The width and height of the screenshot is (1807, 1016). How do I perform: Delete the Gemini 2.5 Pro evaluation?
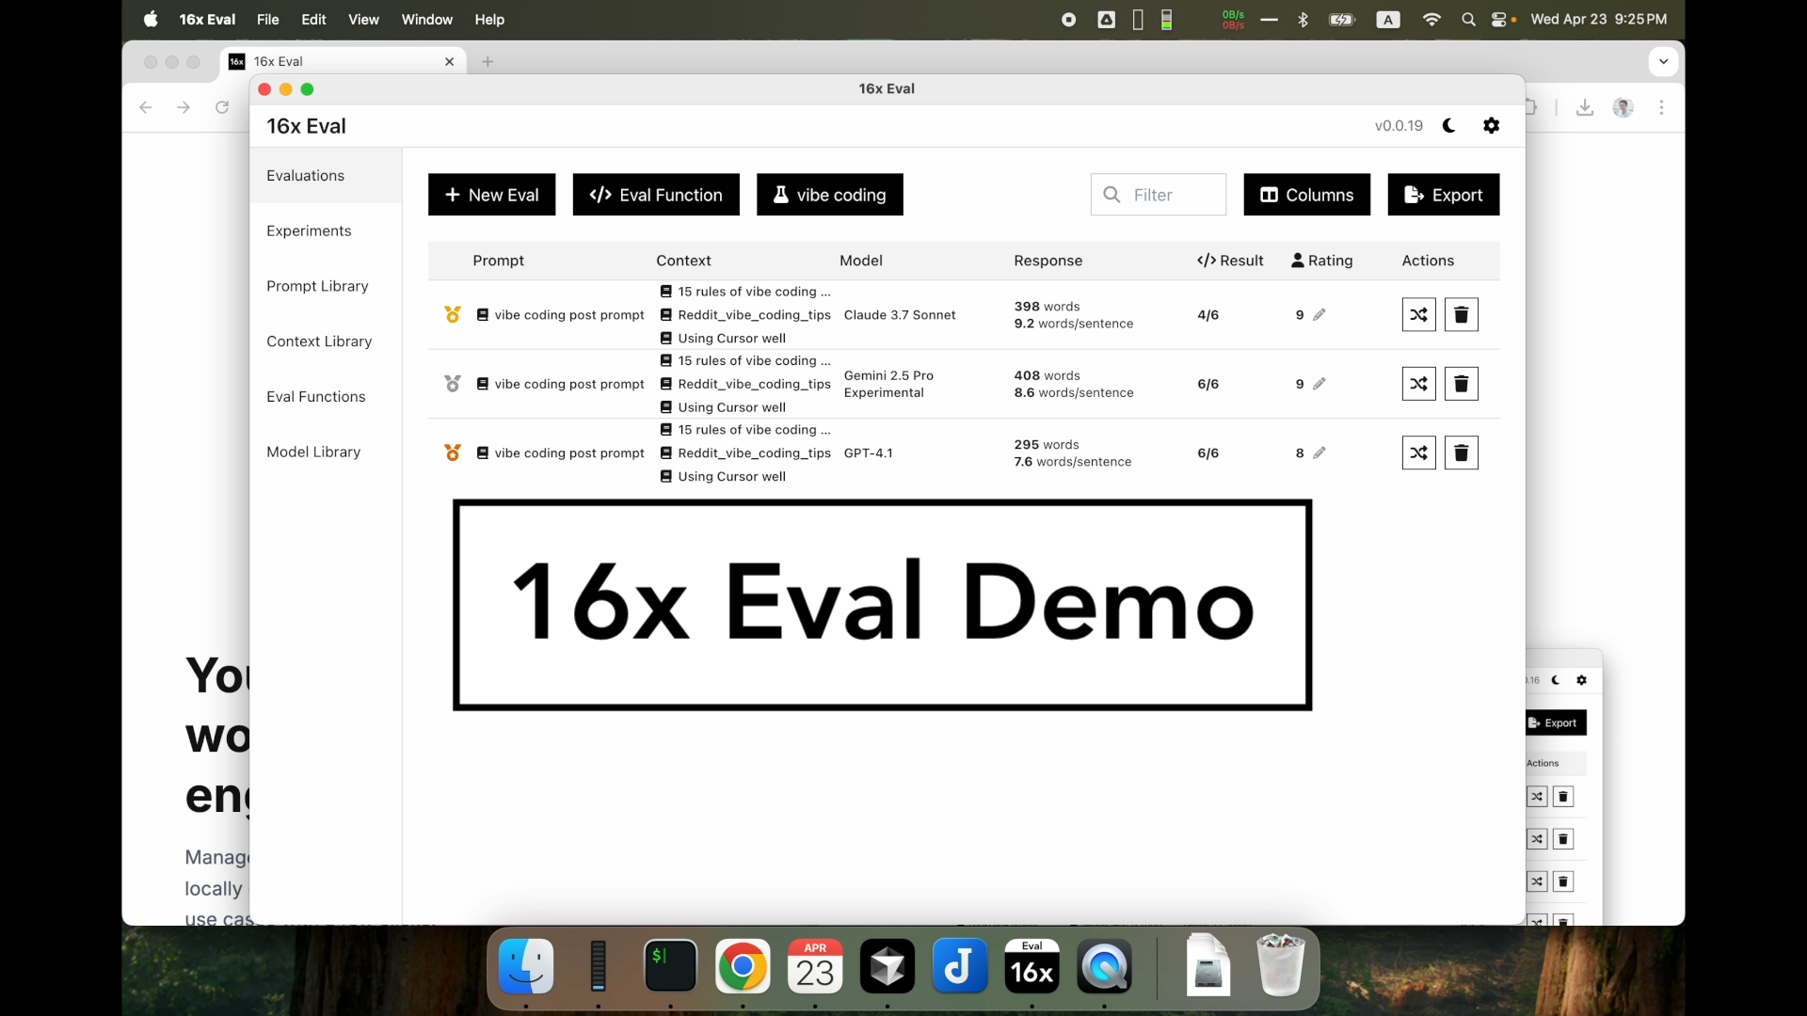(1462, 384)
